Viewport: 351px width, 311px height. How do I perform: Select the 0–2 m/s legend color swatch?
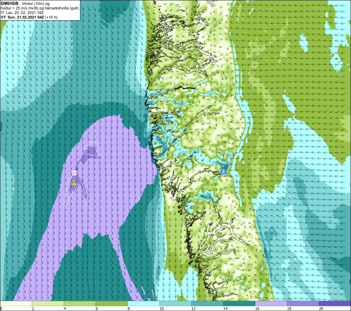pyautogui.click(x=16, y=304)
